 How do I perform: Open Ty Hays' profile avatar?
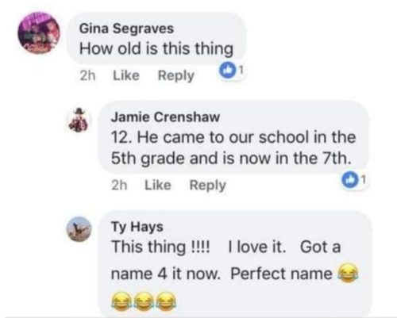point(79,229)
